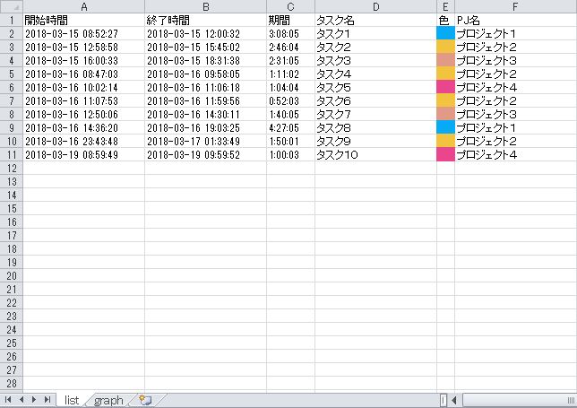Select cell 2018-03-16 10:02:14

[84, 87]
